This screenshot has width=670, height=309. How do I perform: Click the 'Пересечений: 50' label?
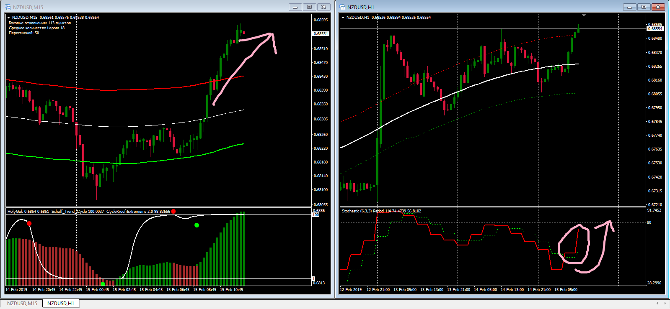click(24, 33)
